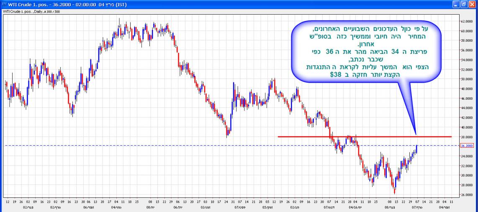478x212 pixels.
Task: Click the 50.0000 level on price axis
Action: click(466, 79)
